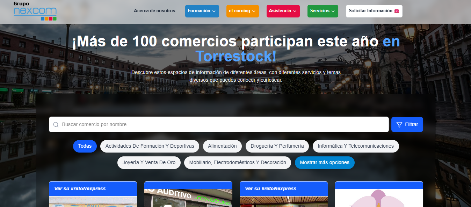This screenshot has height=207, width=471.
Task: Click the telephone icon on Solicitar Información
Action: tap(397, 11)
